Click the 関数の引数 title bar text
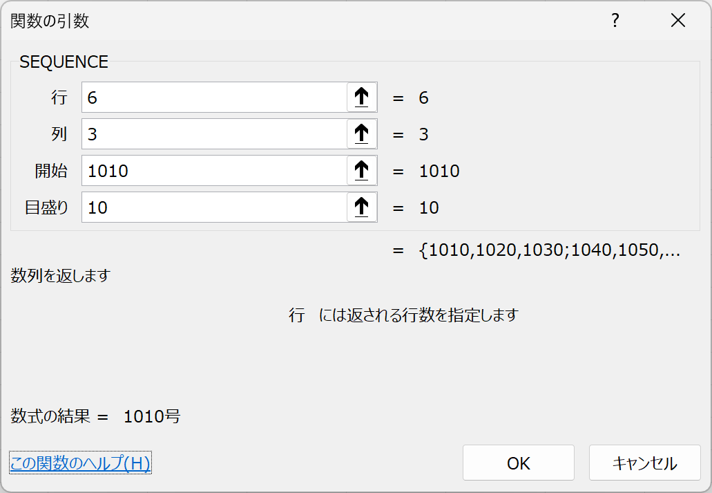Screen dimensions: 712x493 point(50,21)
